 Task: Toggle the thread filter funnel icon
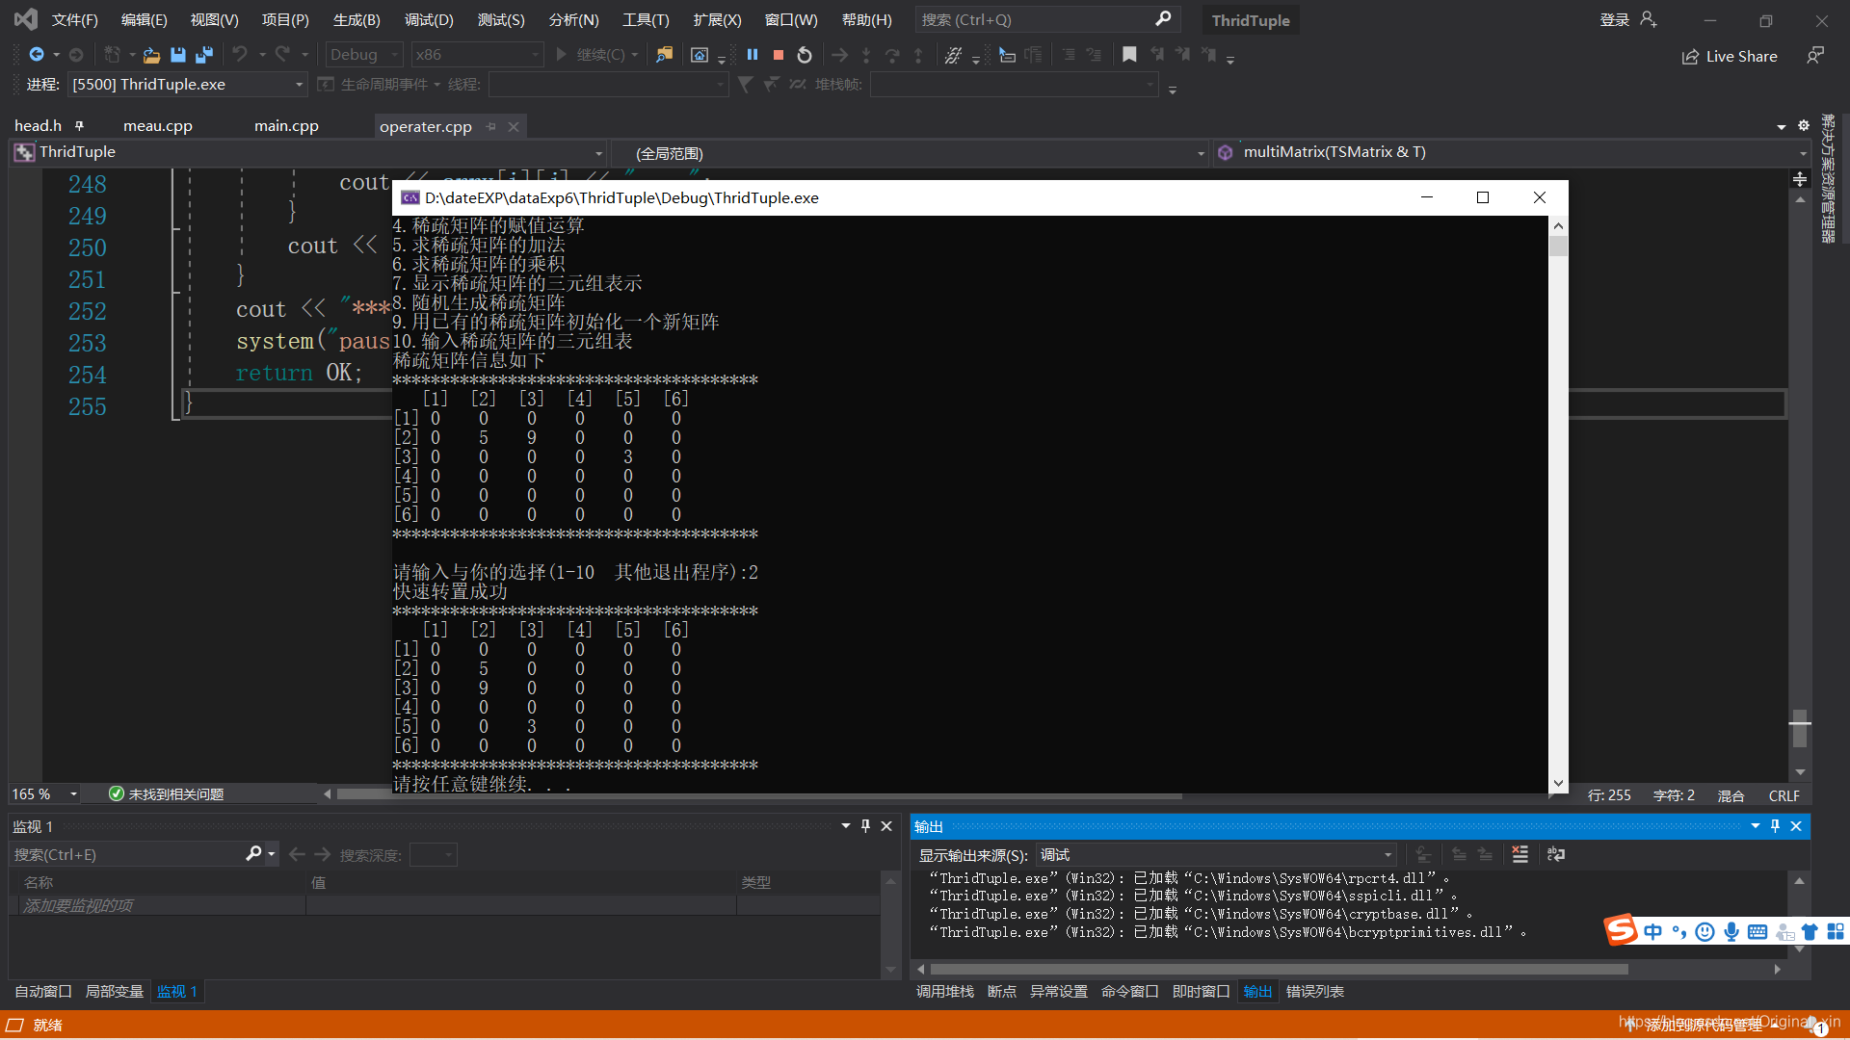[x=745, y=85]
